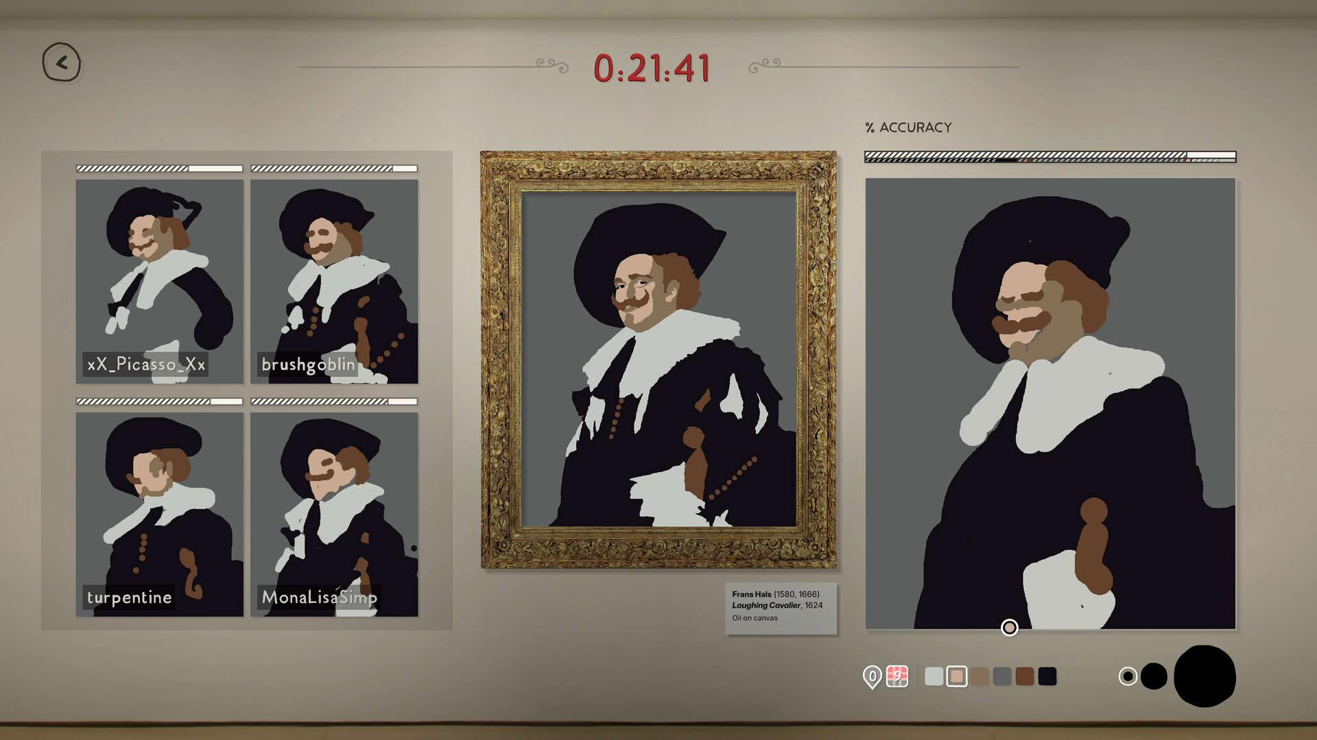Click the progress bar above turpentine
Viewport: 1317px width, 740px height.
160,402
